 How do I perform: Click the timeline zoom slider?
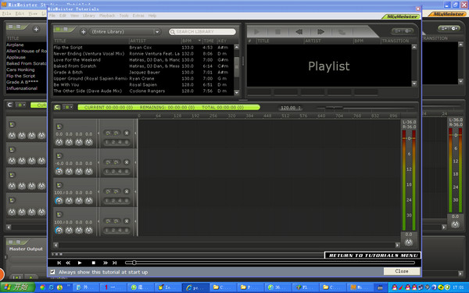pyautogui.click(x=334, y=108)
